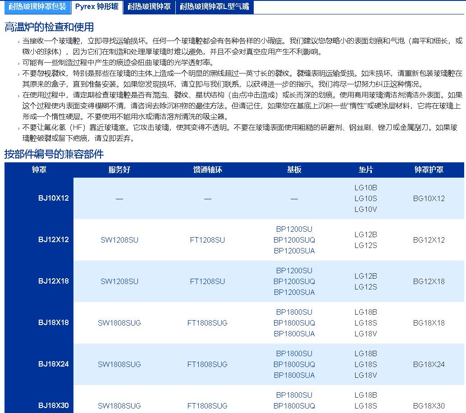Click LG12B gasket in BJ12X12 row
This screenshot has width=466, height=413.
[366, 234]
